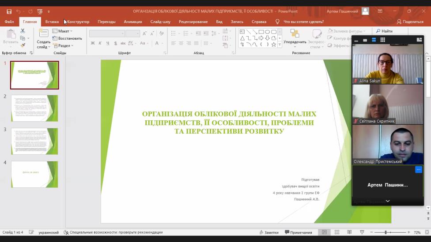Copy the selection with the copy icon
Image resolution: width=431 pixels, height=242 pixels.
[x=23, y=38]
